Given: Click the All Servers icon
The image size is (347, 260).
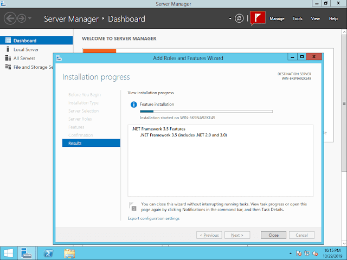Looking at the screenshot, I should coord(8,58).
